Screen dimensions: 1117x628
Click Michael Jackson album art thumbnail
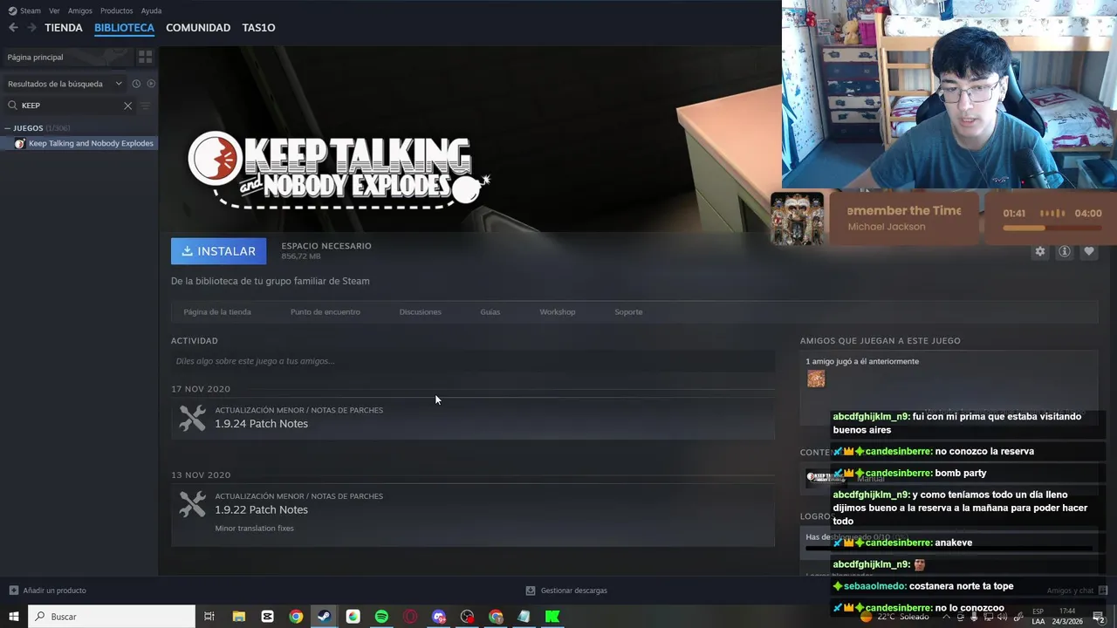click(x=798, y=219)
